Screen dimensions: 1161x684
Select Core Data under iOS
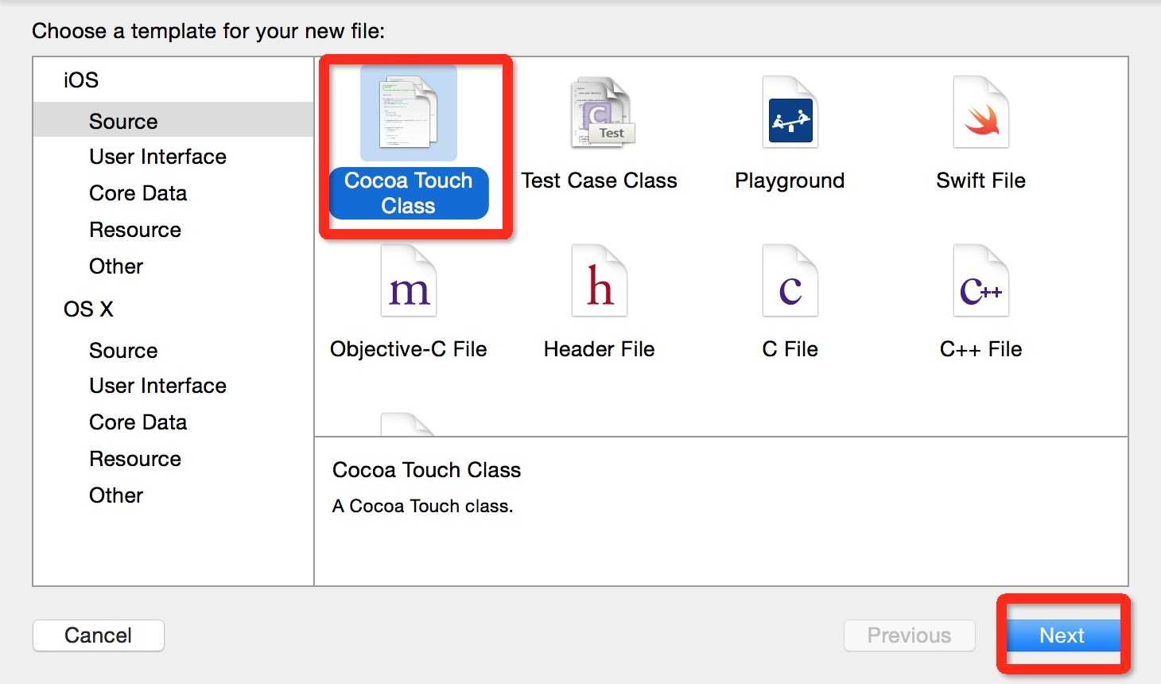(x=138, y=193)
